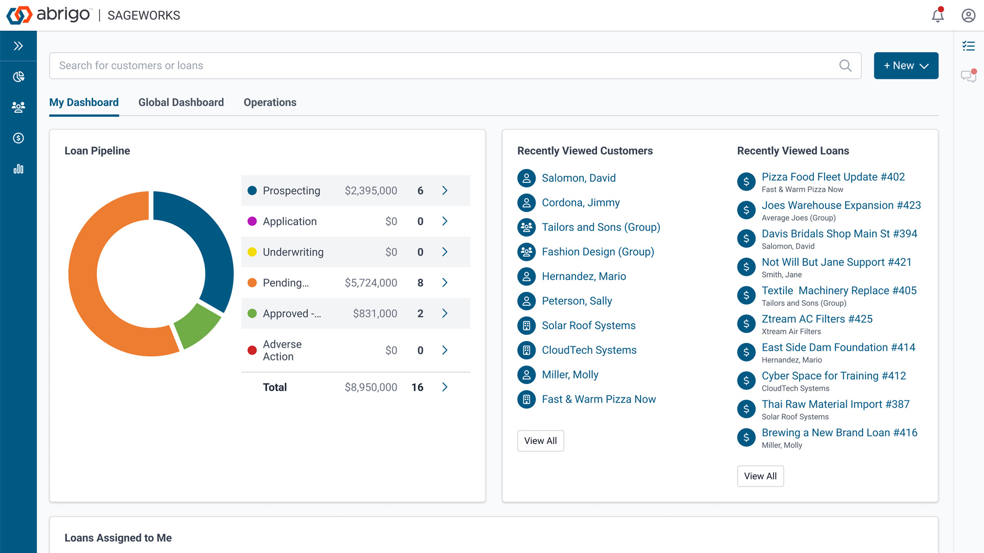The width and height of the screenshot is (984, 553).
Task: Open the bar chart reports sidebar icon
Action: pos(18,169)
